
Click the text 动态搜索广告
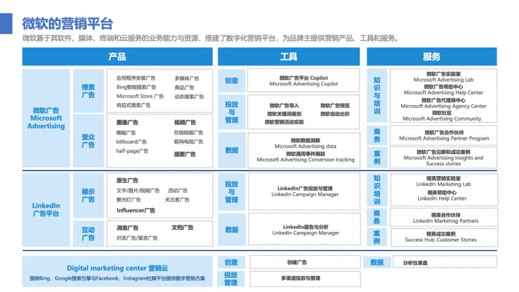(189, 97)
